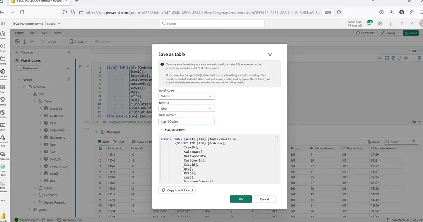The image size is (423, 222).
Task: Expand the Stored Procedures folder
Action: point(35,202)
